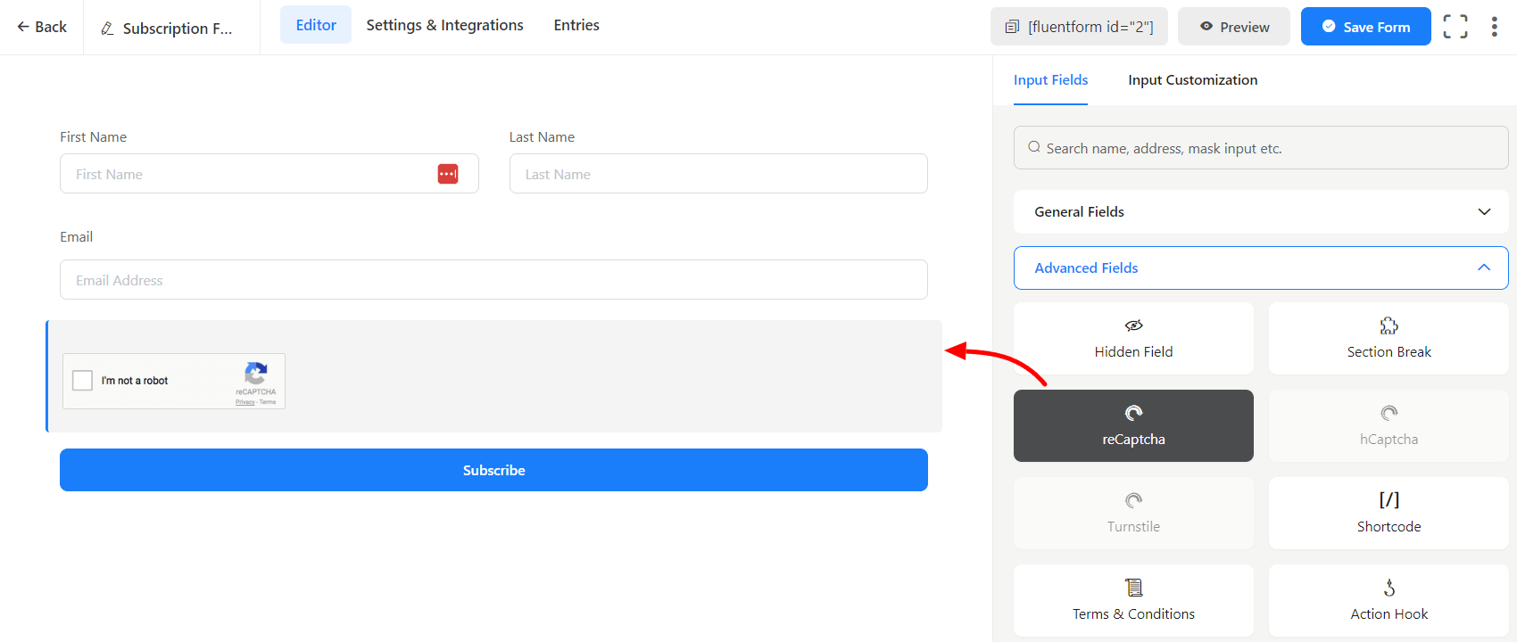Screen dimensions: 1517x642
Task: Add the Terms & Conditions field
Action: point(1133,600)
